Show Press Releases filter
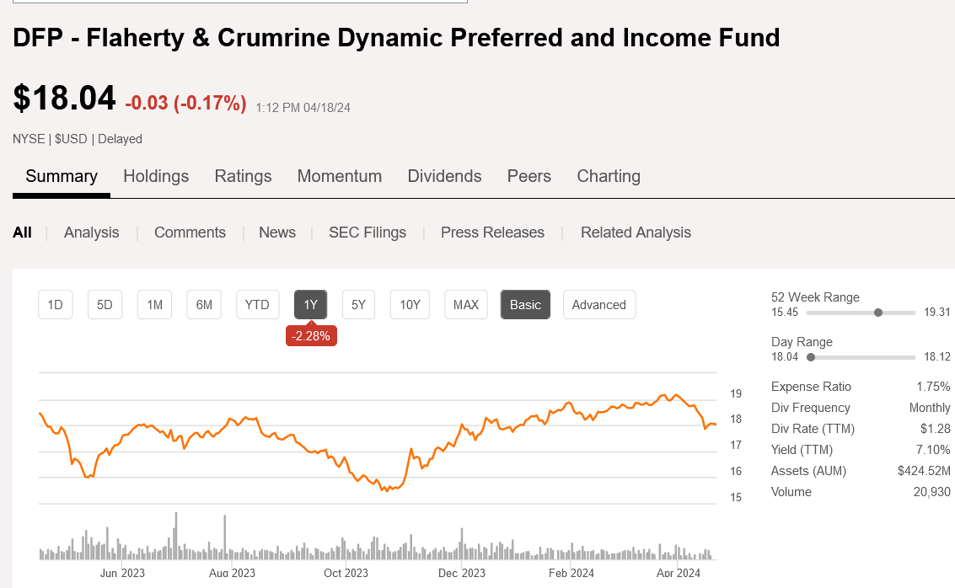Viewport: 955px width, 588px height. 492,233
